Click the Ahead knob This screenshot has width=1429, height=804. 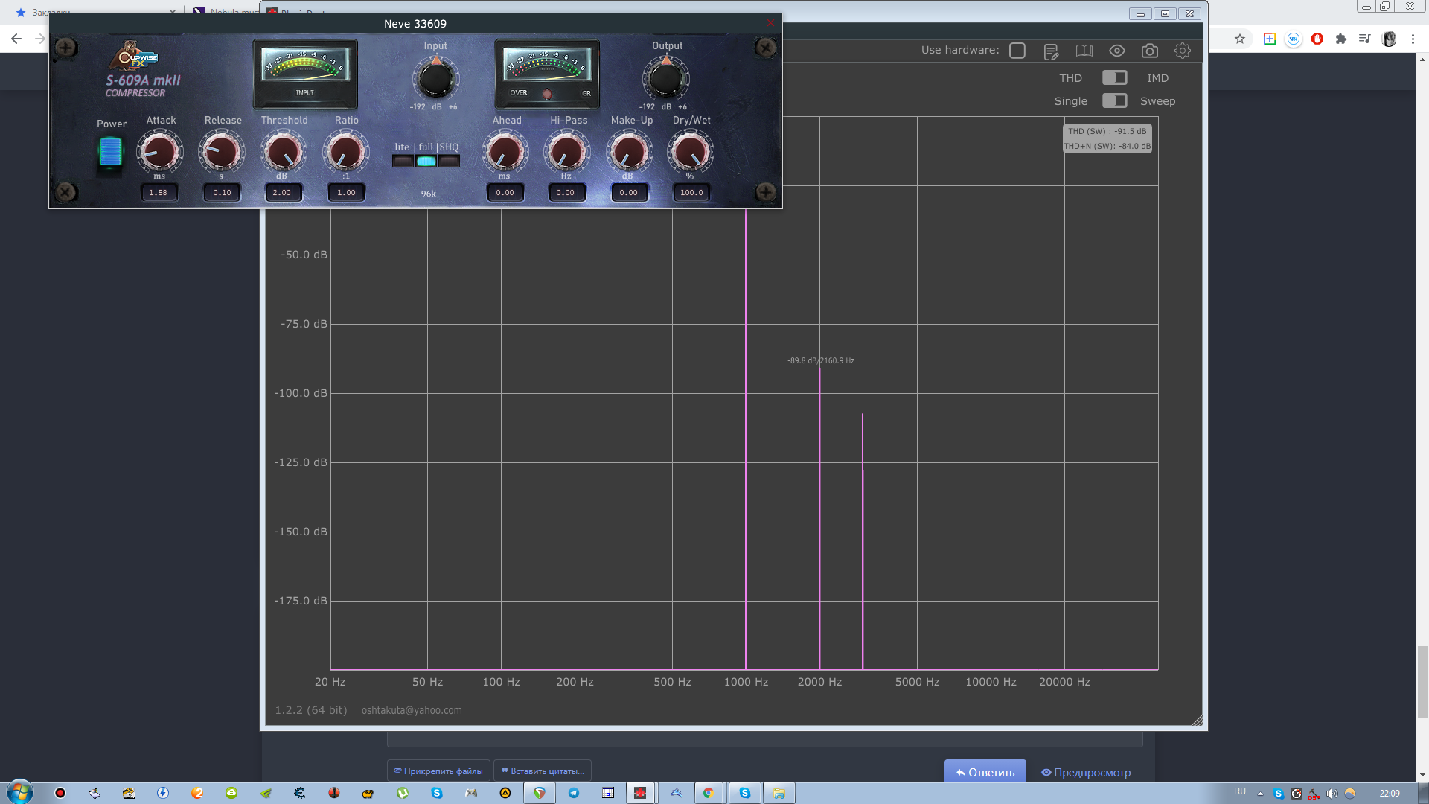(505, 151)
